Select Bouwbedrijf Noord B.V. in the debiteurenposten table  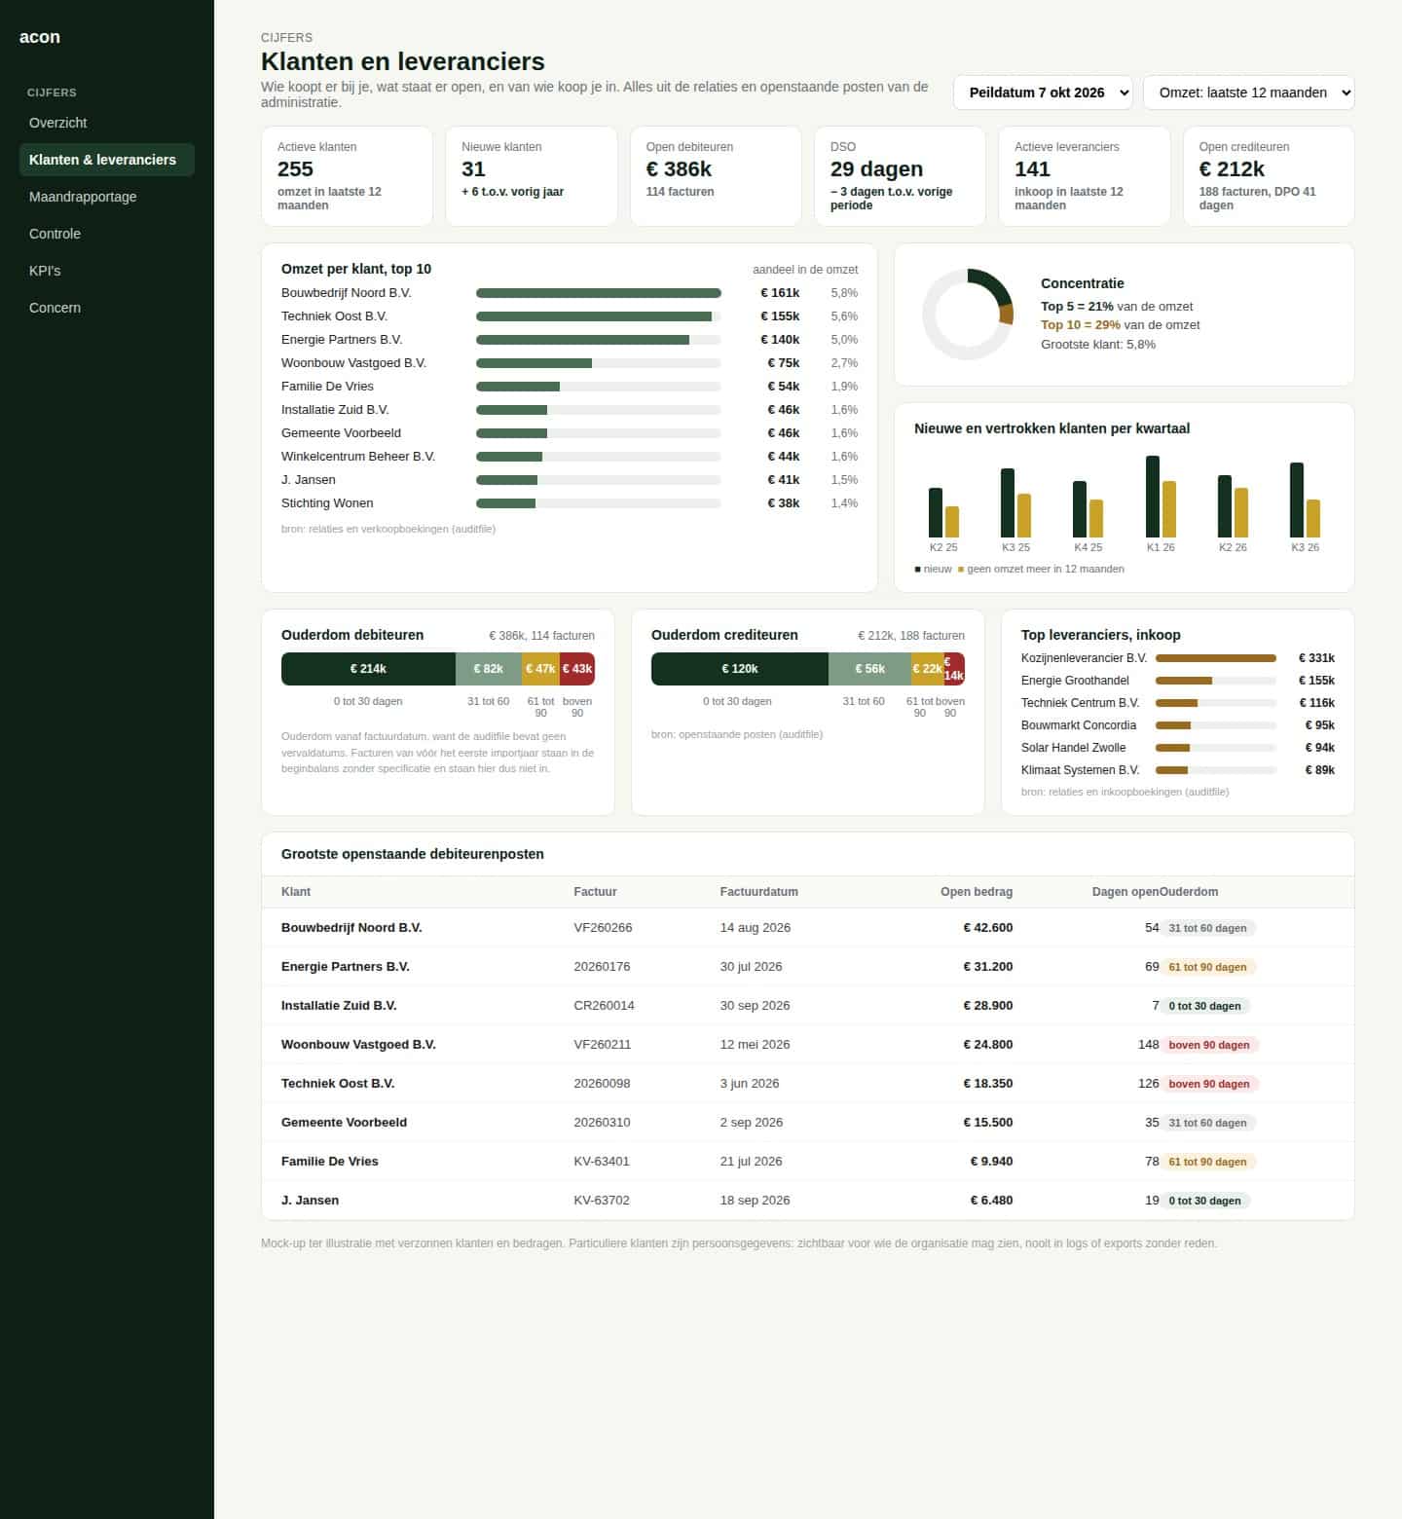click(351, 928)
